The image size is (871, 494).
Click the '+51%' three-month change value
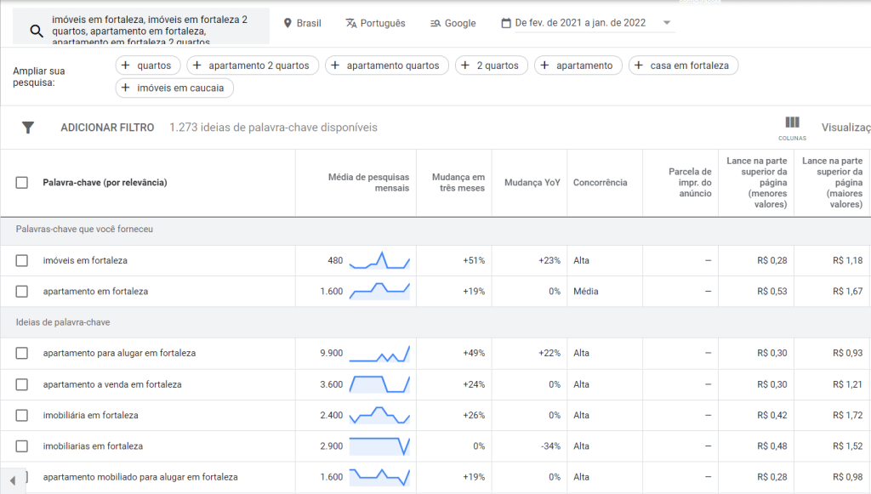tap(474, 260)
